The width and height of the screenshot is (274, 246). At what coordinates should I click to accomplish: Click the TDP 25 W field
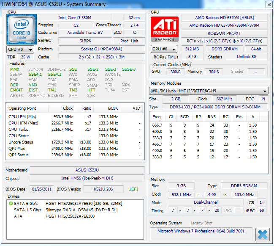(x=25, y=57)
